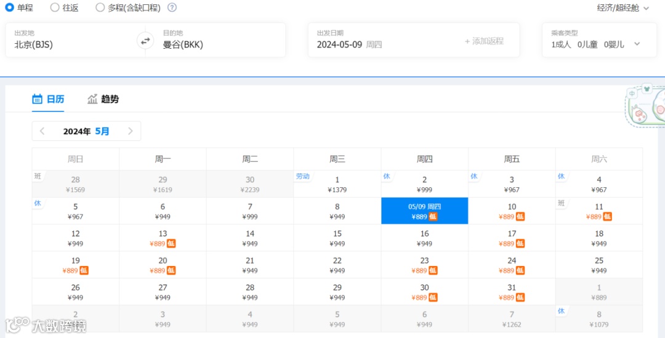Select May 11 low-price date
Screen dimensions: 665x338
point(599,211)
